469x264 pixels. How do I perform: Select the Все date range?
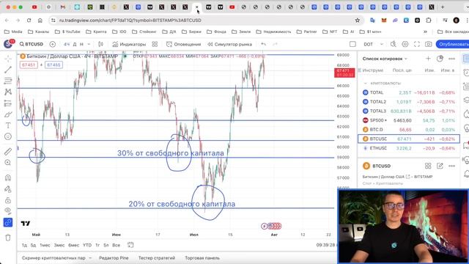tap(116, 245)
